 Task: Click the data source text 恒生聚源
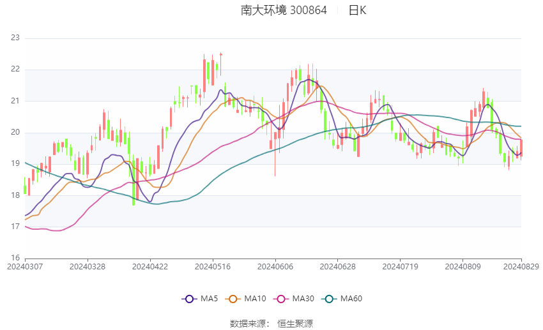pos(295,324)
